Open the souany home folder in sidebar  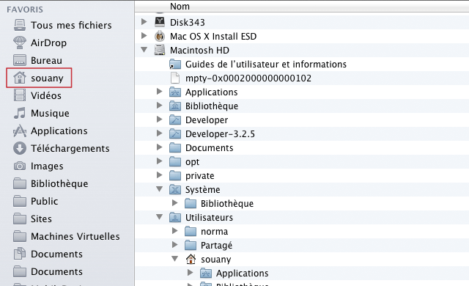tap(39, 78)
